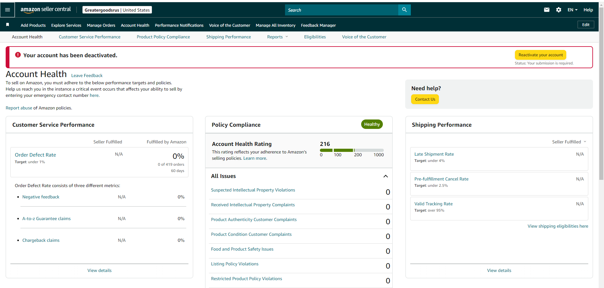Click the emergency contact 'here' link
This screenshot has height=288, width=604.
(x=94, y=95)
